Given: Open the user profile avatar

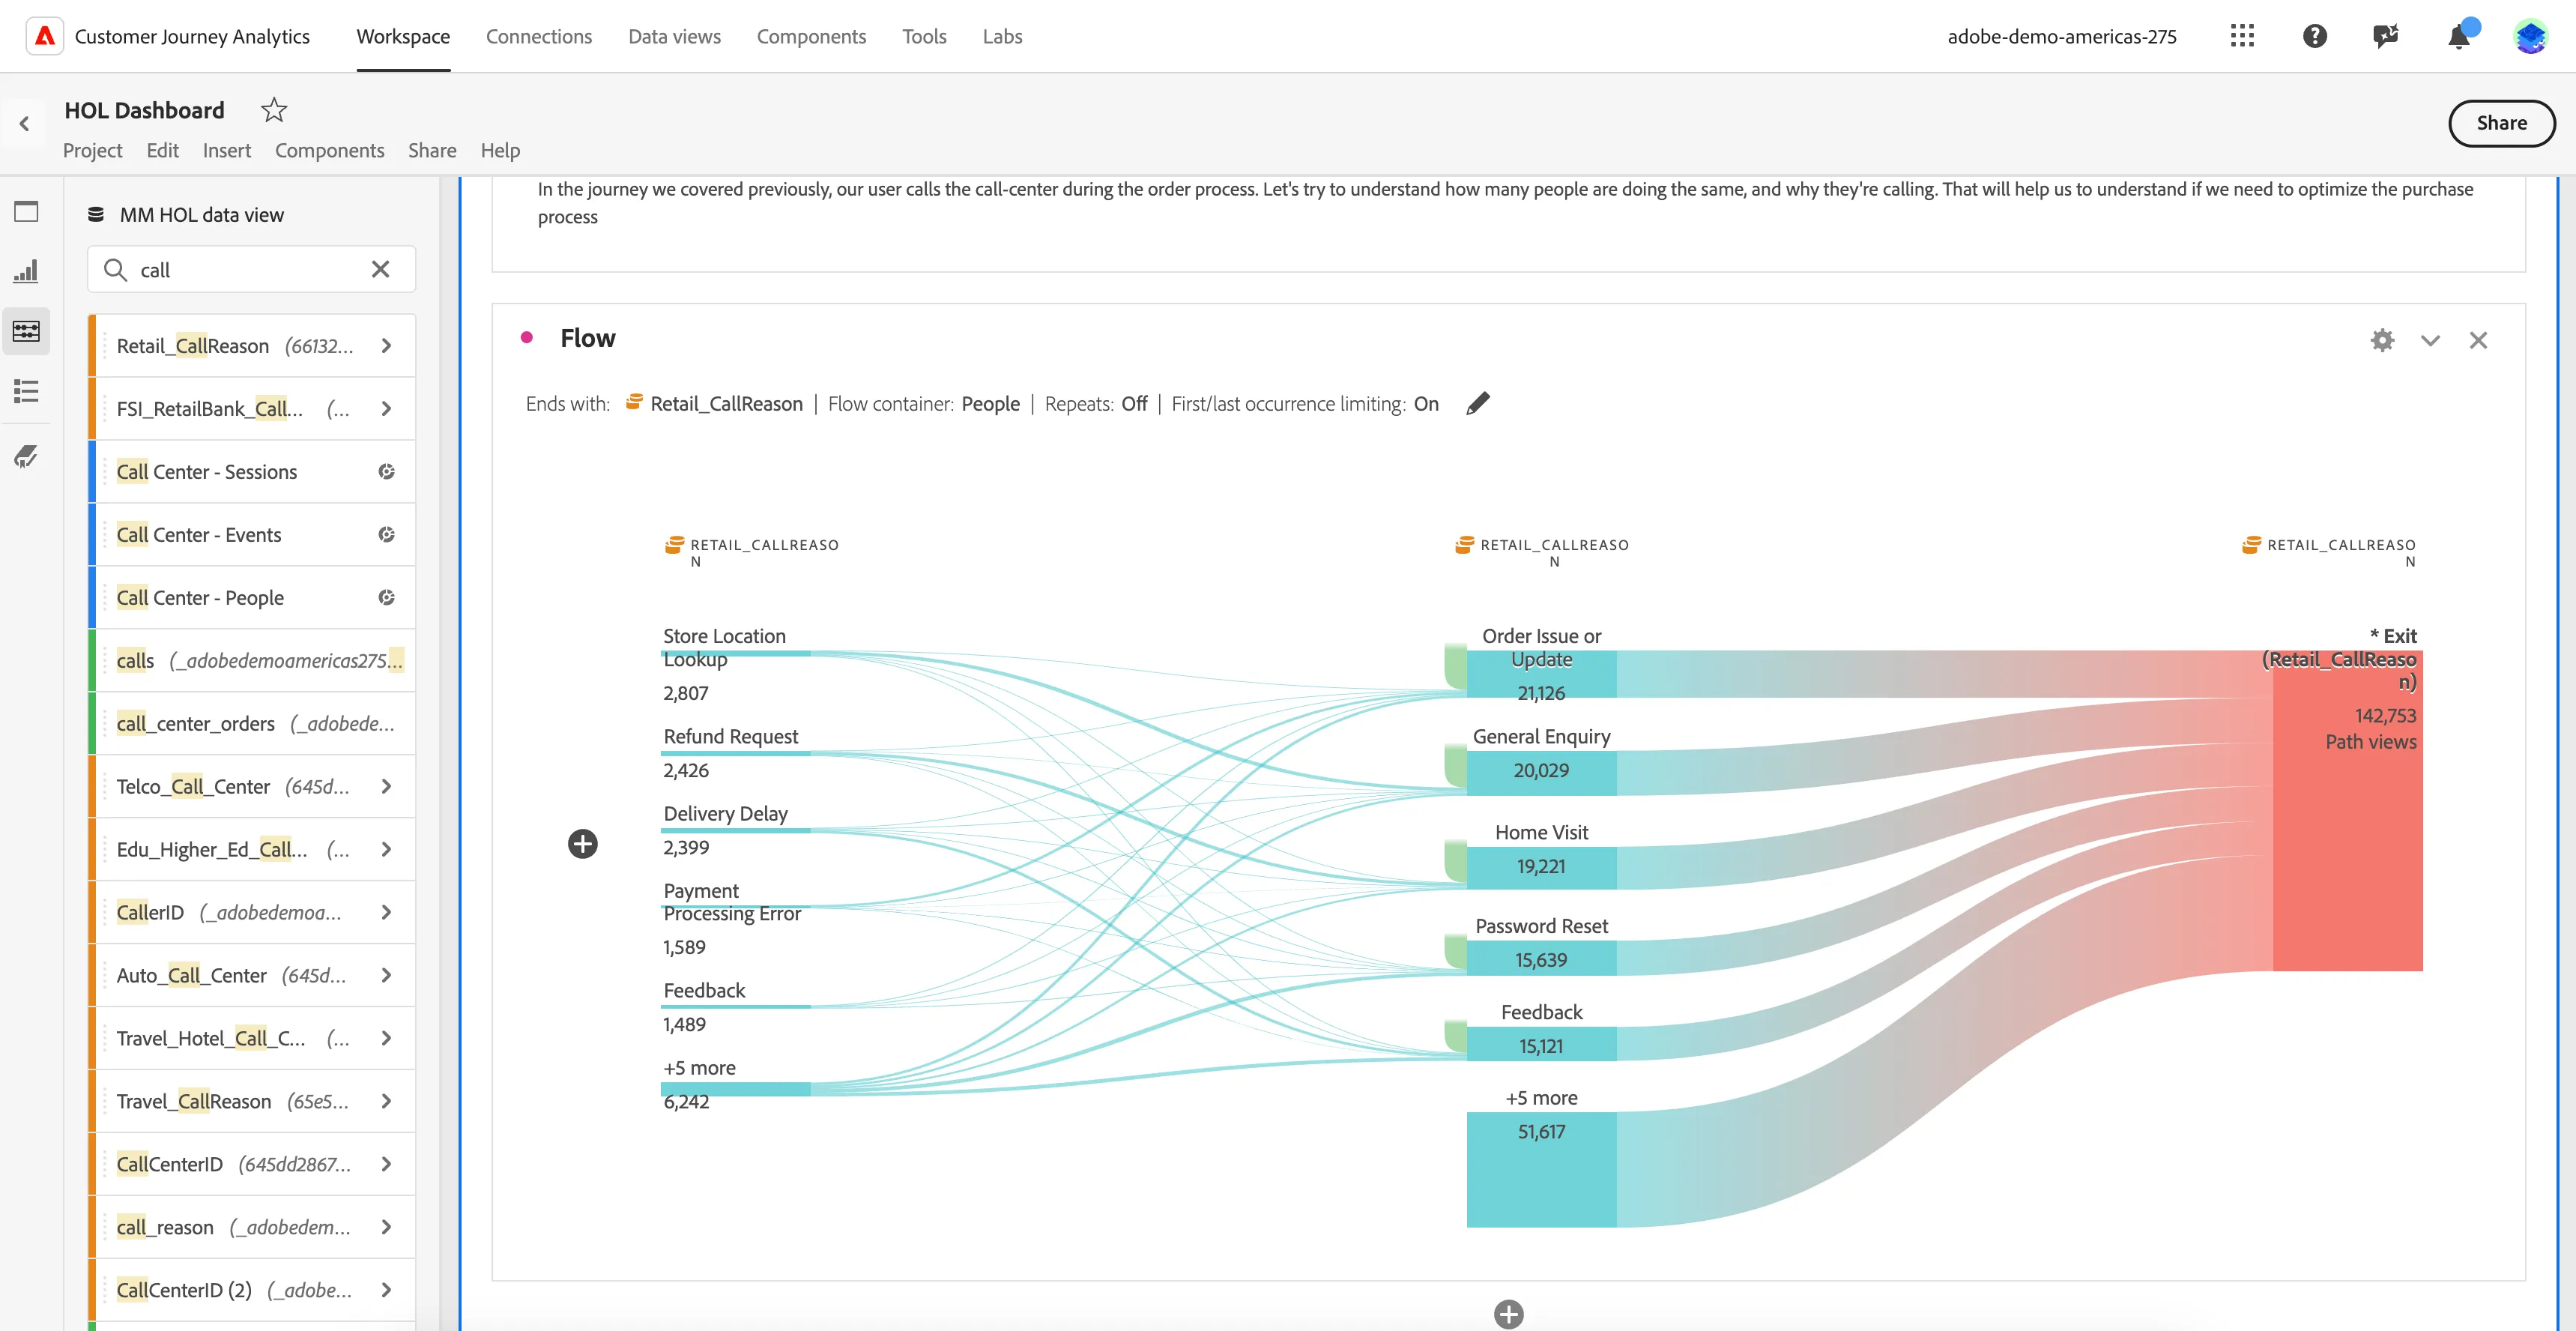Looking at the screenshot, I should coord(2530,36).
